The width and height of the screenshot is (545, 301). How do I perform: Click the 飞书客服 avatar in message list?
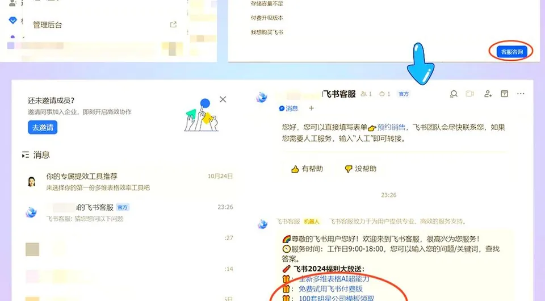point(31,212)
